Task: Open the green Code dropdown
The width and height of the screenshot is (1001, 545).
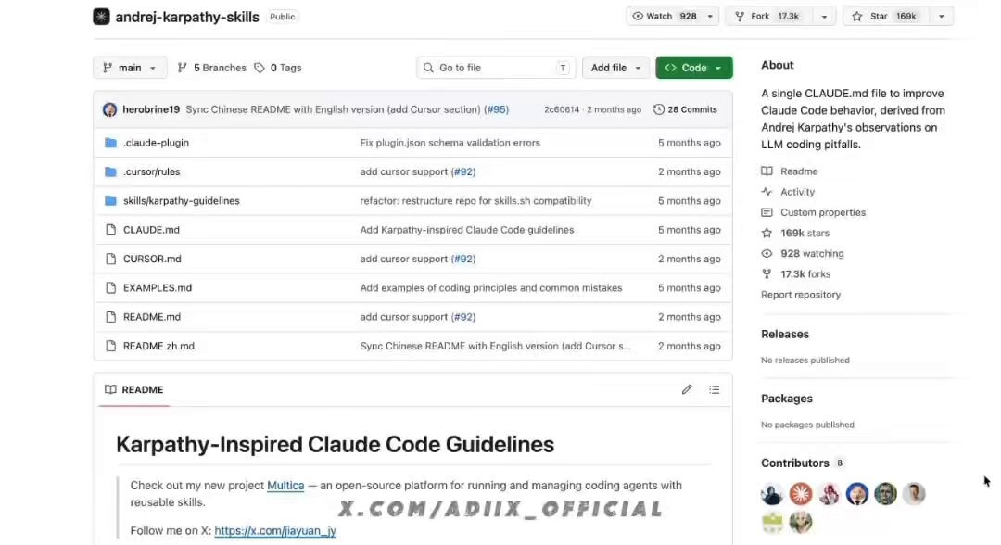Action: pos(694,68)
